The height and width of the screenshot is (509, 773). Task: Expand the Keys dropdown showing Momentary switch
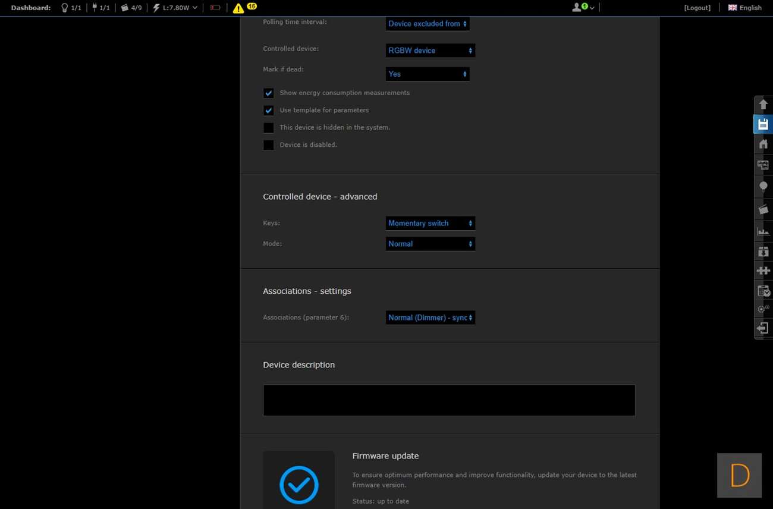point(430,223)
